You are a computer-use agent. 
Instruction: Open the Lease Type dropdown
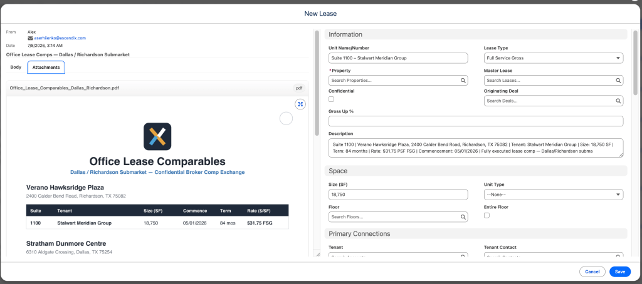554,58
